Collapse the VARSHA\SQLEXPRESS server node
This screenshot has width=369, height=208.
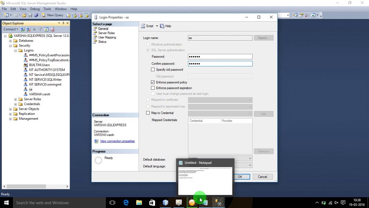tap(5, 36)
